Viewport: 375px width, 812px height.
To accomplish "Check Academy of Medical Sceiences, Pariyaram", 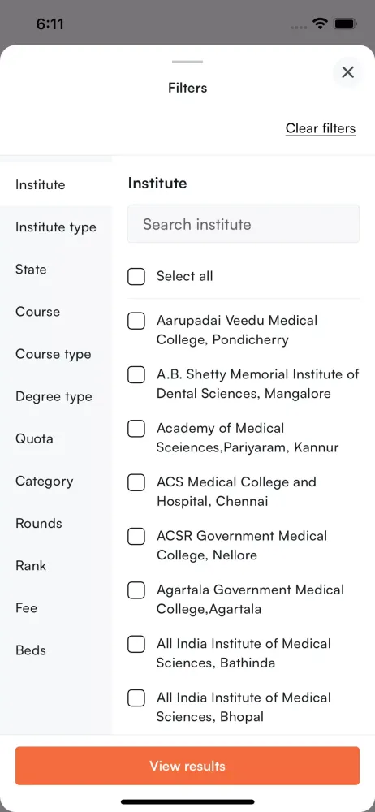I will click(136, 429).
